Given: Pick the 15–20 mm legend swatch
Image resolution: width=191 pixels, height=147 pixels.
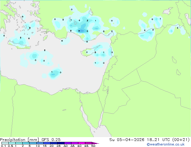Looking at the screenshot, I should coord(47,143).
